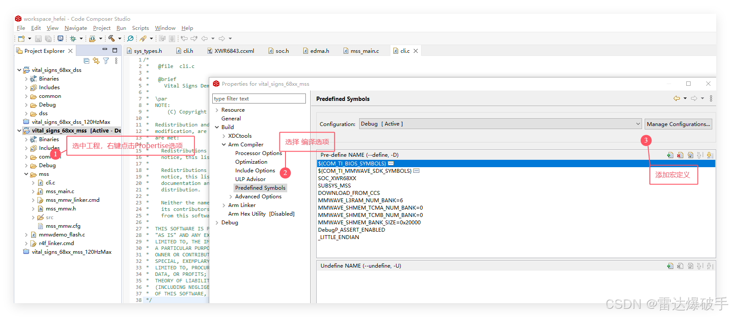Select _LITTLE_ENDIAN in pre-define list
The width and height of the screenshot is (730, 317).
[x=338, y=237]
